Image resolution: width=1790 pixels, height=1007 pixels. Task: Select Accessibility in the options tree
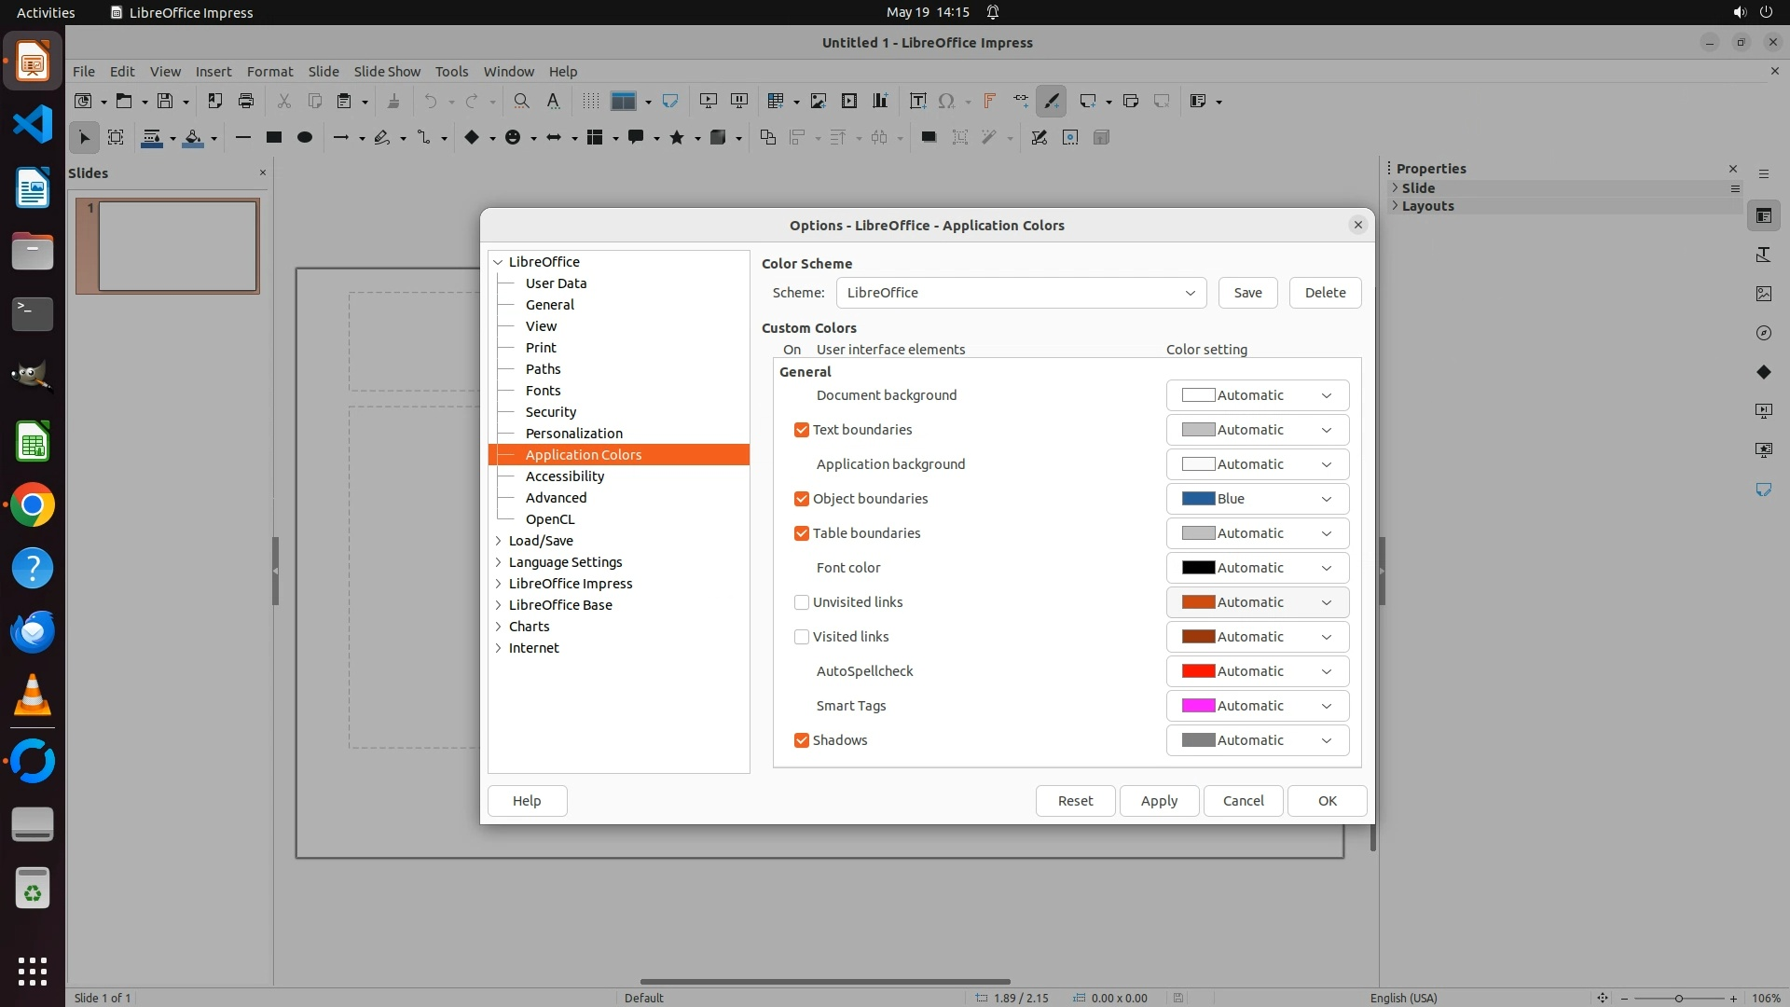click(564, 476)
